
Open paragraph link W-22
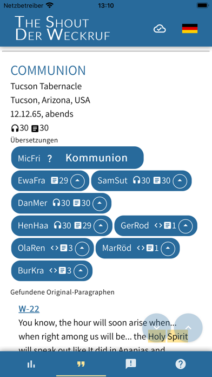click(29, 309)
